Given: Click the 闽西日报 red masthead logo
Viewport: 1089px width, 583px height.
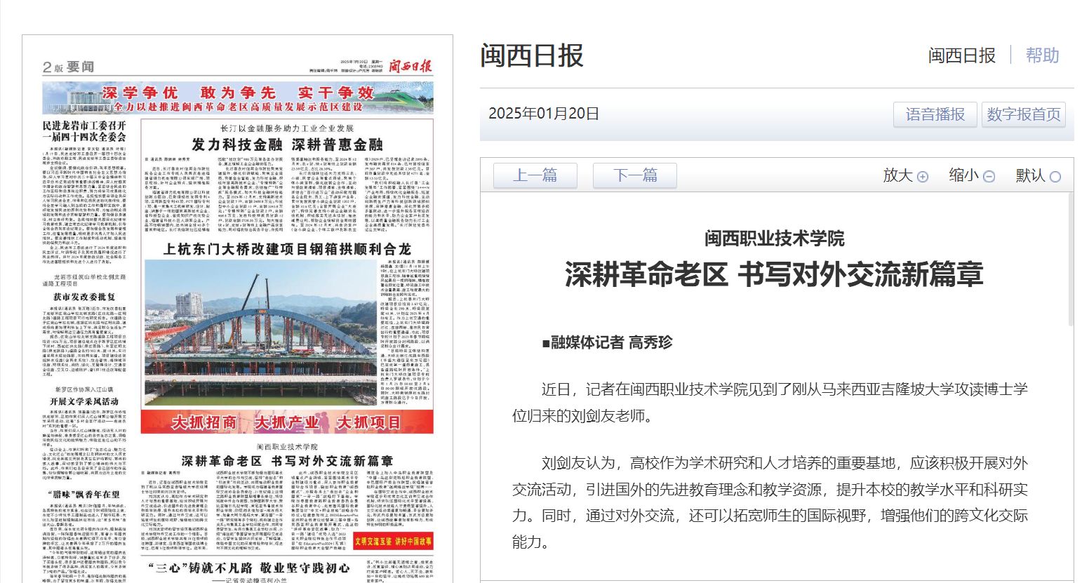Looking at the screenshot, I should tap(410, 67).
